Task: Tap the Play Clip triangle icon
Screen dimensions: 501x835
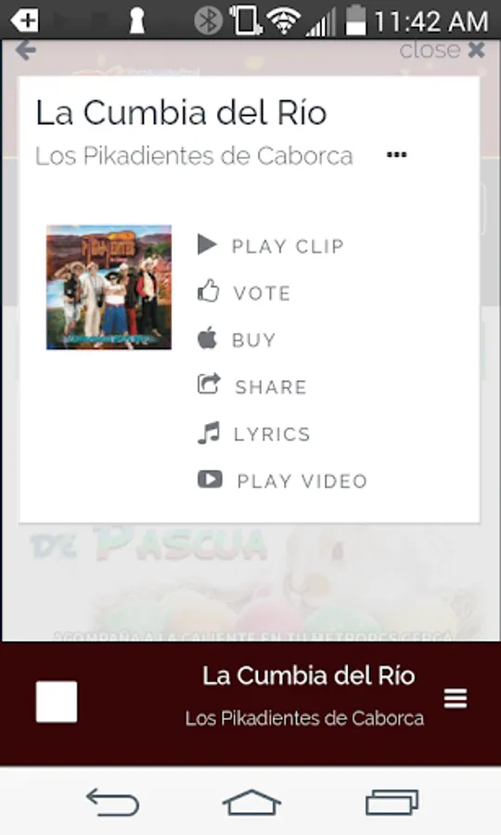Action: coord(207,245)
